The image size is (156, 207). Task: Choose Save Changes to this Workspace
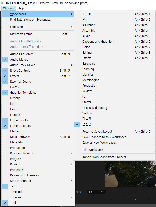pos(115,137)
